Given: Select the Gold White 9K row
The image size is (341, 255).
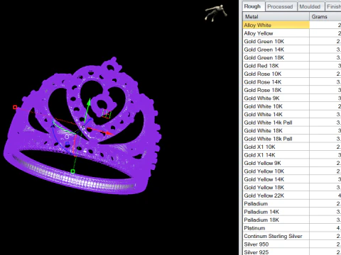Looking at the screenshot, I should point(292,98).
